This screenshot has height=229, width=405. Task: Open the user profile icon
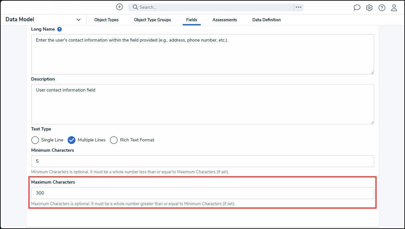pos(394,8)
